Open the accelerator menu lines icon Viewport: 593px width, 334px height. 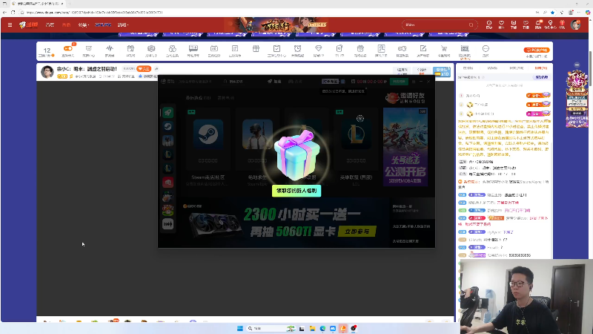414,82
